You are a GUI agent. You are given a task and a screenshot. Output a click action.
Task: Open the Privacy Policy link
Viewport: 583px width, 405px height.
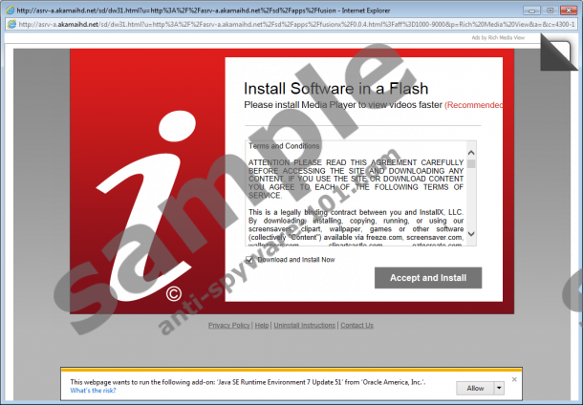click(228, 325)
